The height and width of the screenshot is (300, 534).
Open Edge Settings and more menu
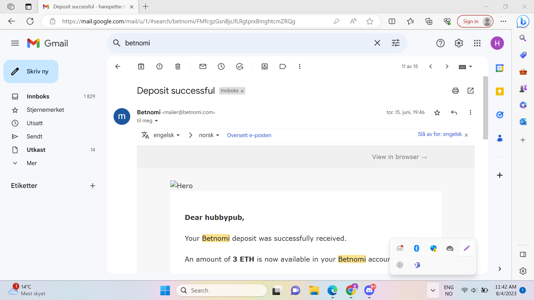[503, 21]
